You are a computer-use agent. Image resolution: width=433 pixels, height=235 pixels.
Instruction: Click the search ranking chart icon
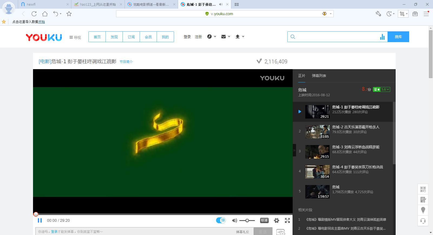click(x=382, y=37)
